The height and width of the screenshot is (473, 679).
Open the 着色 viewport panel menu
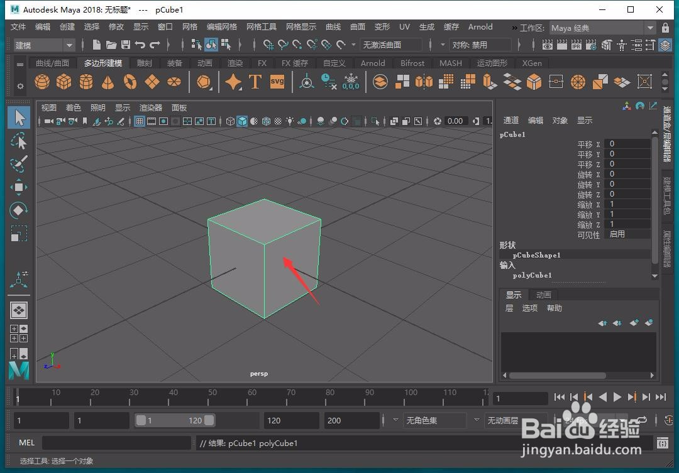pyautogui.click(x=73, y=108)
